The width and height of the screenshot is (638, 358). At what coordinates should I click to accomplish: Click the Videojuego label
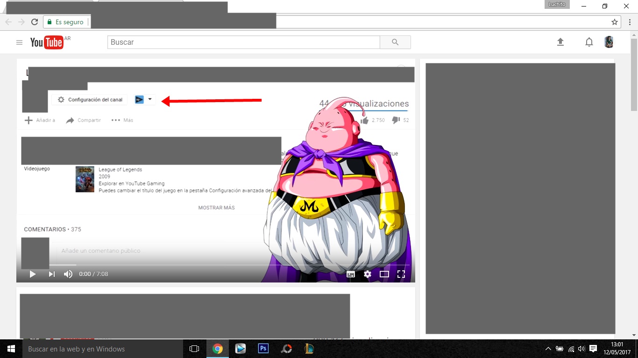(x=37, y=169)
